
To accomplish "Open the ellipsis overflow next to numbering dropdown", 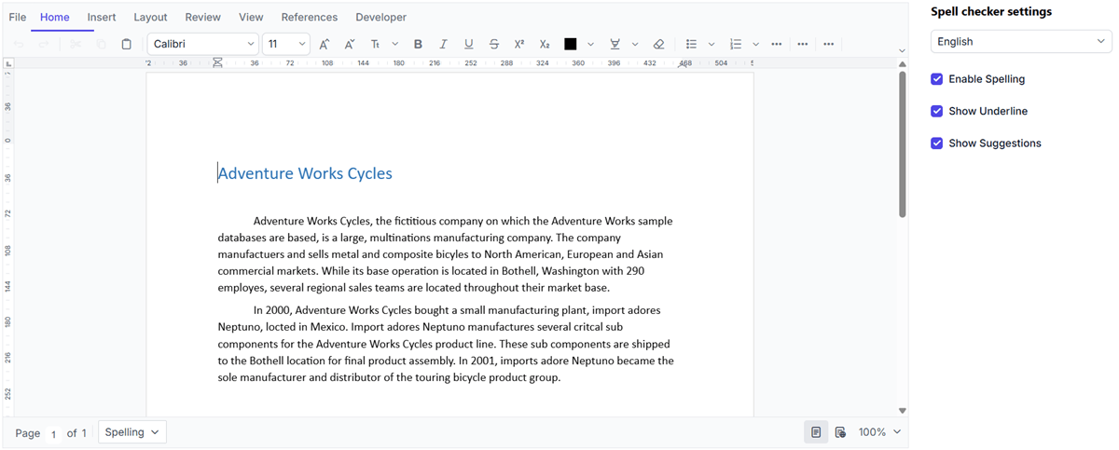I will click(x=777, y=44).
